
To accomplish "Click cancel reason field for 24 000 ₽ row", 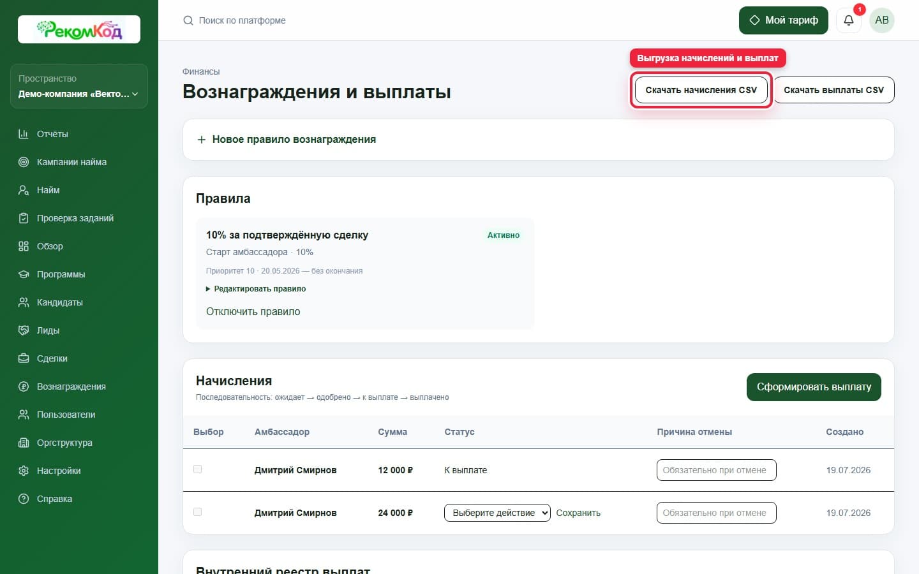I will click(x=716, y=513).
